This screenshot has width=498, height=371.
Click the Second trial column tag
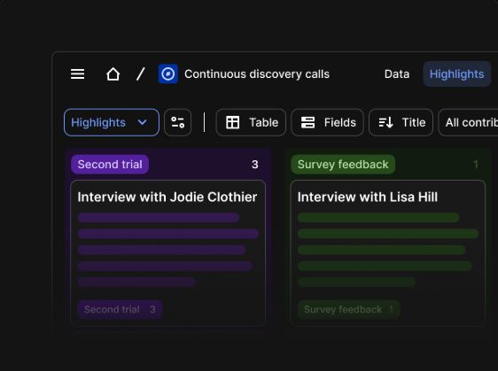[110, 165]
